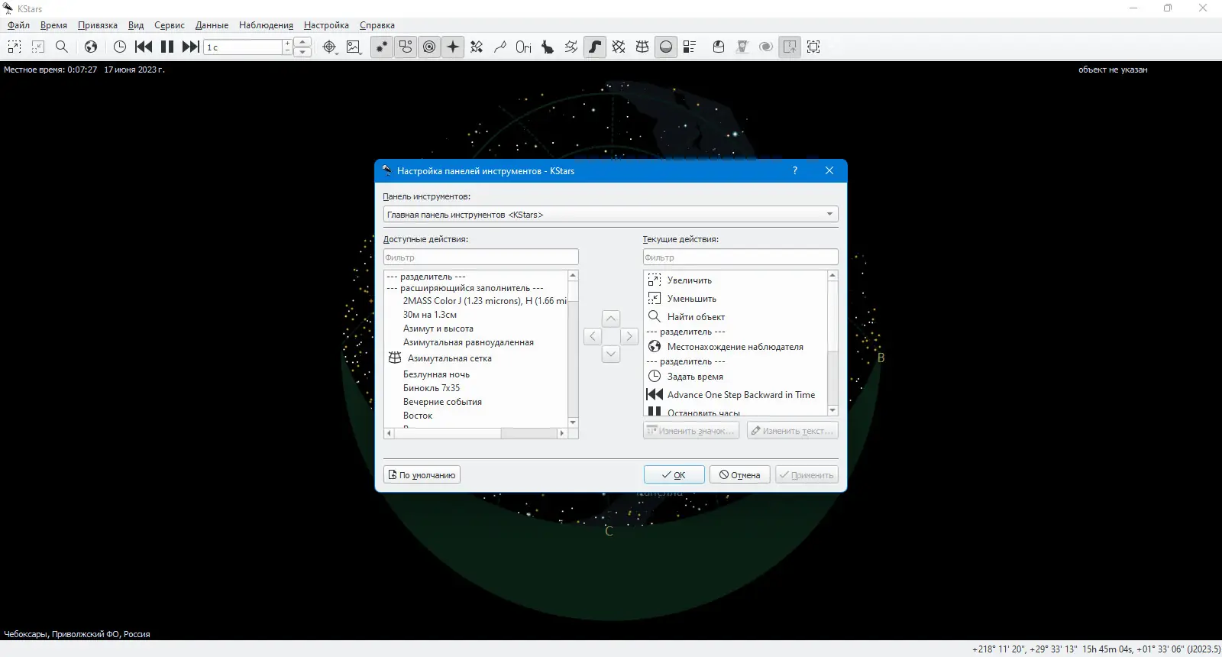Step forward in time from main toolbar

[191, 47]
